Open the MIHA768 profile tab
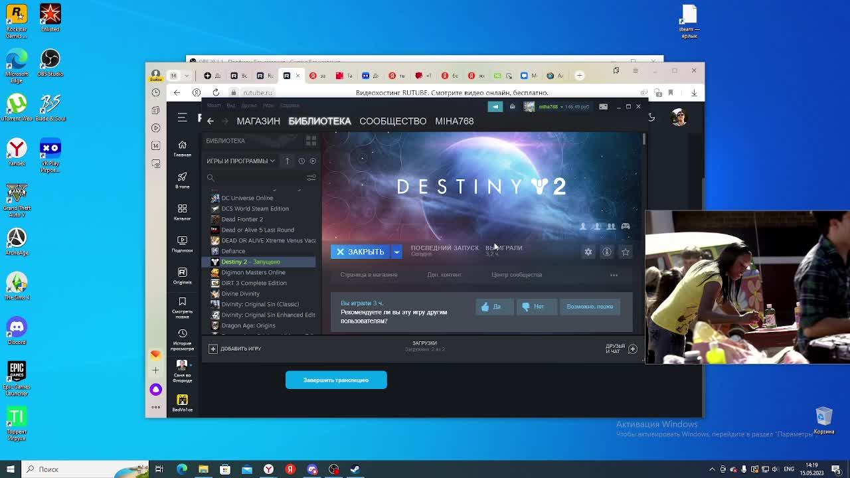The height and width of the screenshot is (478, 850). point(454,121)
